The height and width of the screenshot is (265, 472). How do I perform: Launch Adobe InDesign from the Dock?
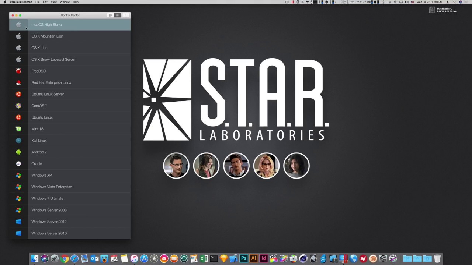click(264, 259)
